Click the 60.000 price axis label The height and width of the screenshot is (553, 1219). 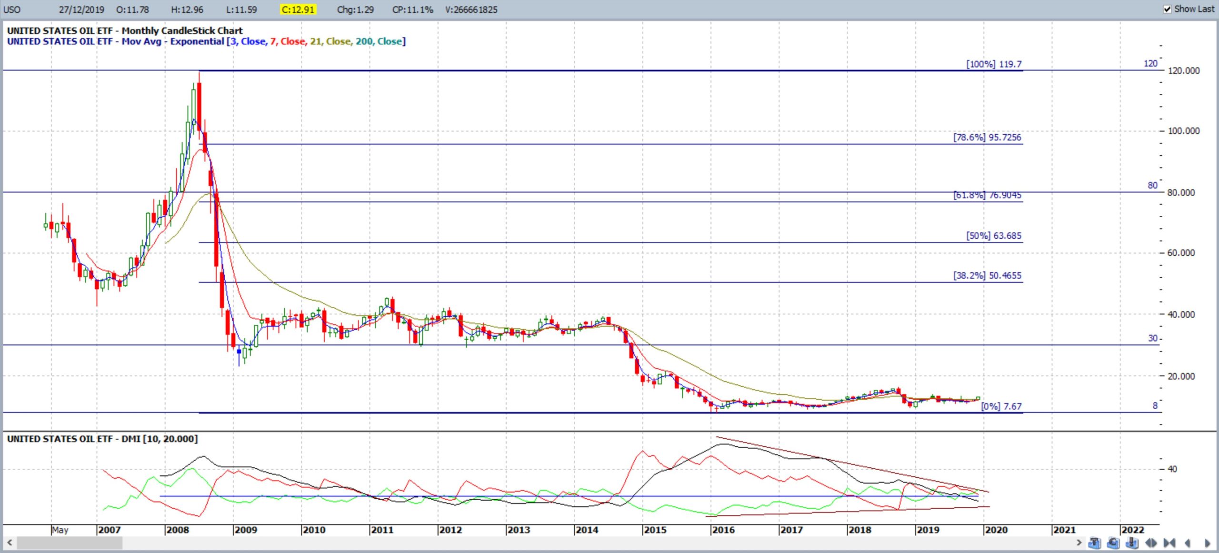1181,253
